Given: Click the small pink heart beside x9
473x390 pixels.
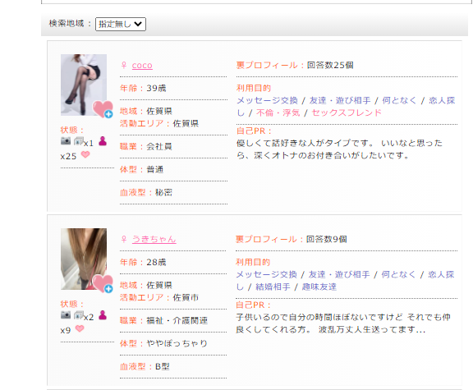Looking at the screenshot, I should click(80, 328).
